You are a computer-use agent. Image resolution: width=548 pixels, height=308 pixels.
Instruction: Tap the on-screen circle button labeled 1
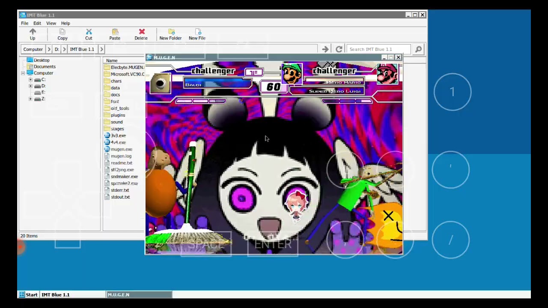click(x=453, y=92)
